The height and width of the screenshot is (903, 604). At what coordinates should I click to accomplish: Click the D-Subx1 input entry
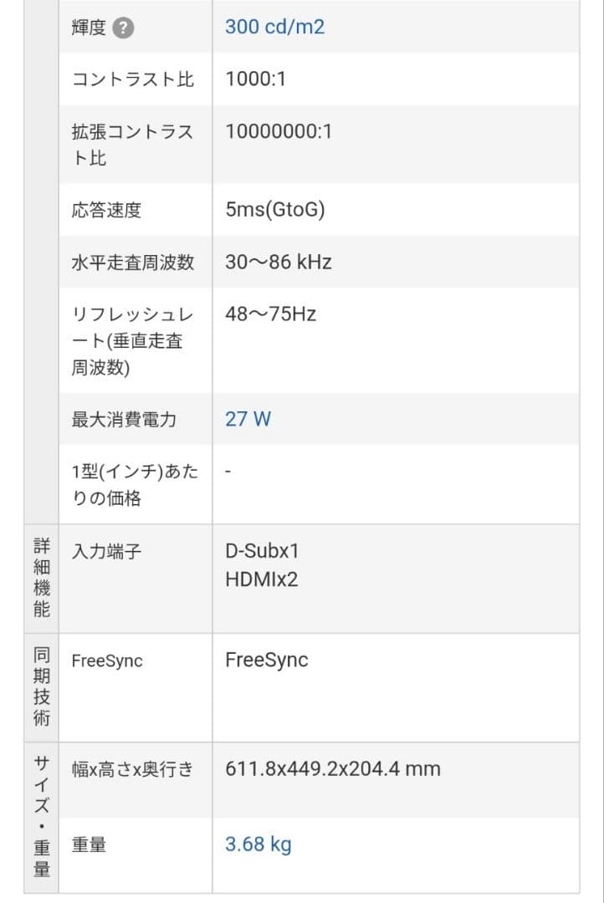point(262,551)
